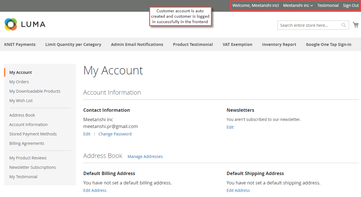
Task: Open the Inventory Report menu
Action: [x=279, y=44]
